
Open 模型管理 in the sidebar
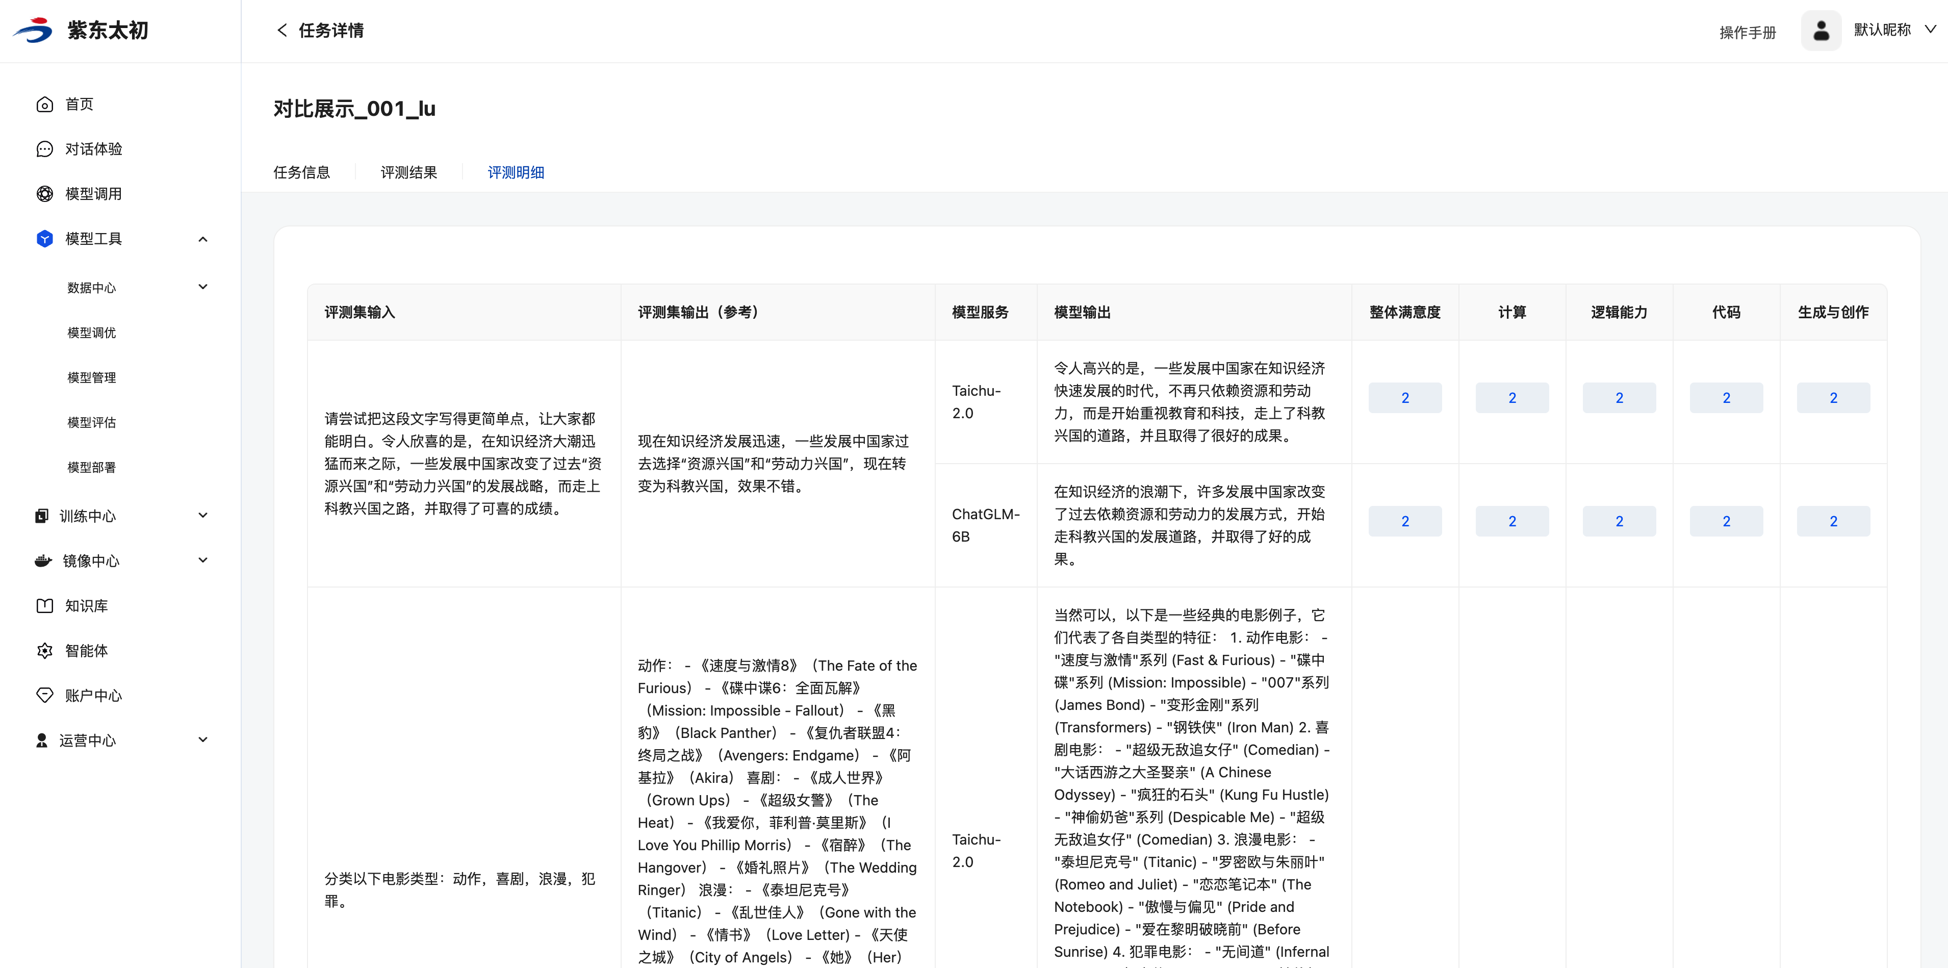click(x=91, y=377)
